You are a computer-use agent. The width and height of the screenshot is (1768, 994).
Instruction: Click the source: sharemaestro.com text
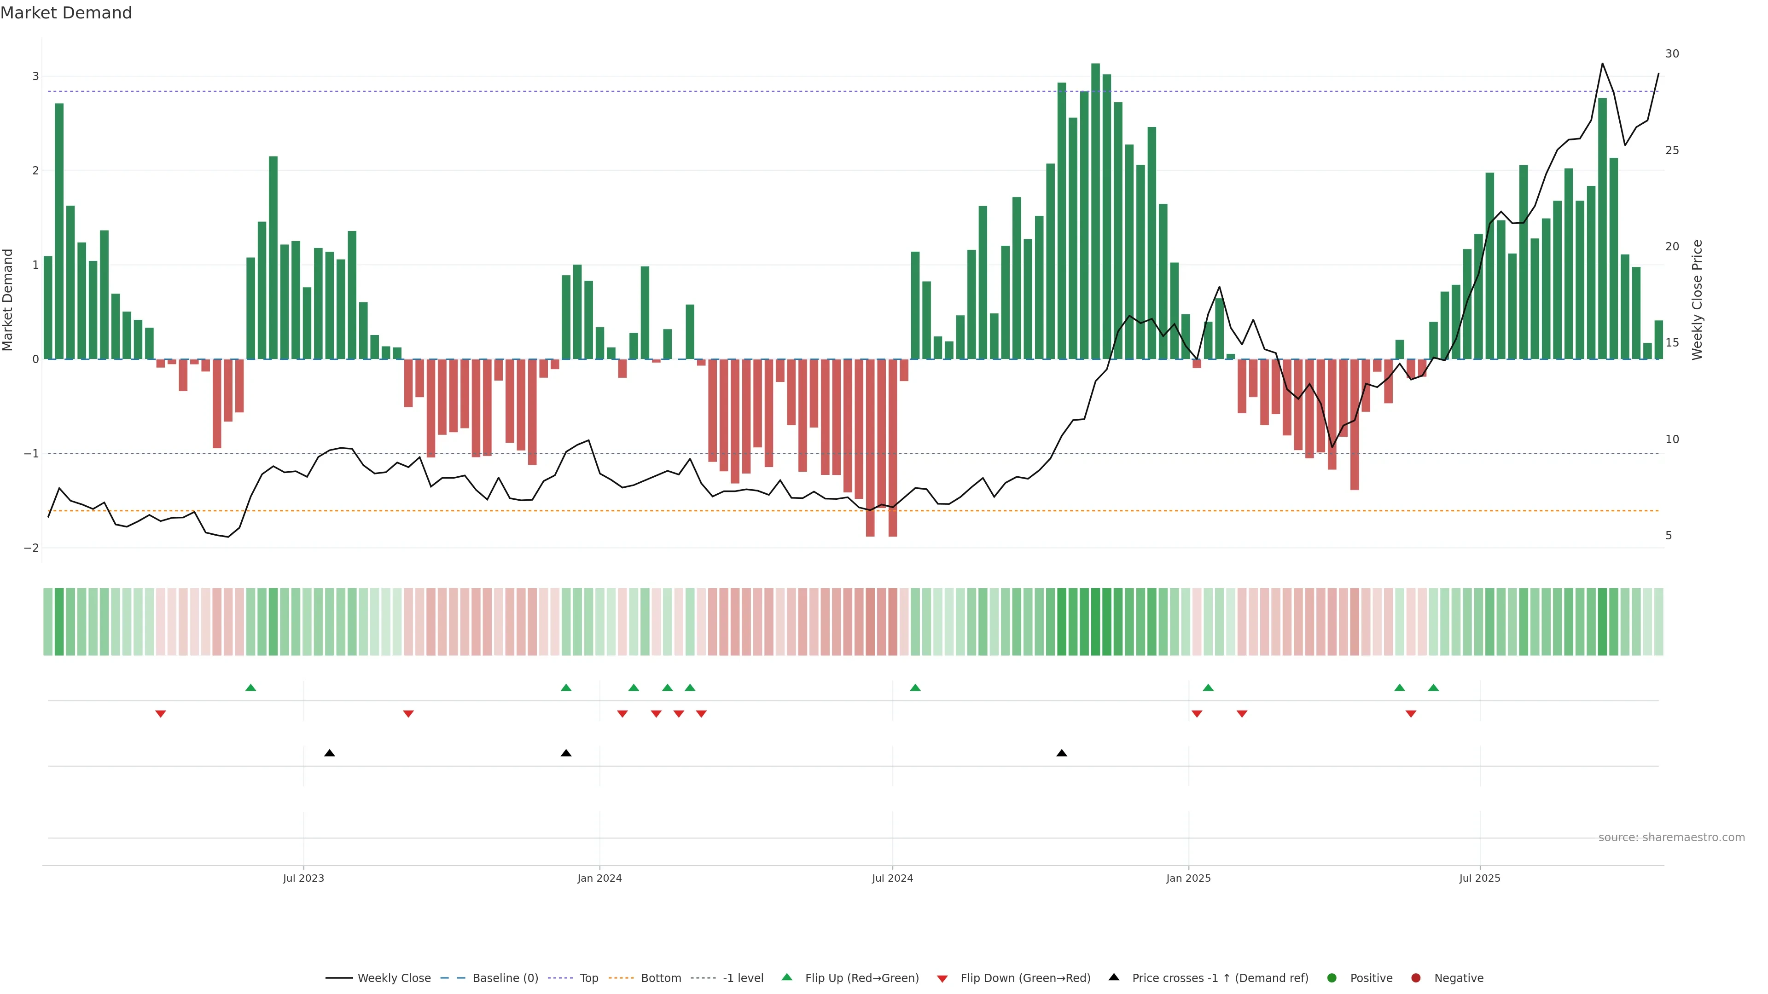(1671, 838)
